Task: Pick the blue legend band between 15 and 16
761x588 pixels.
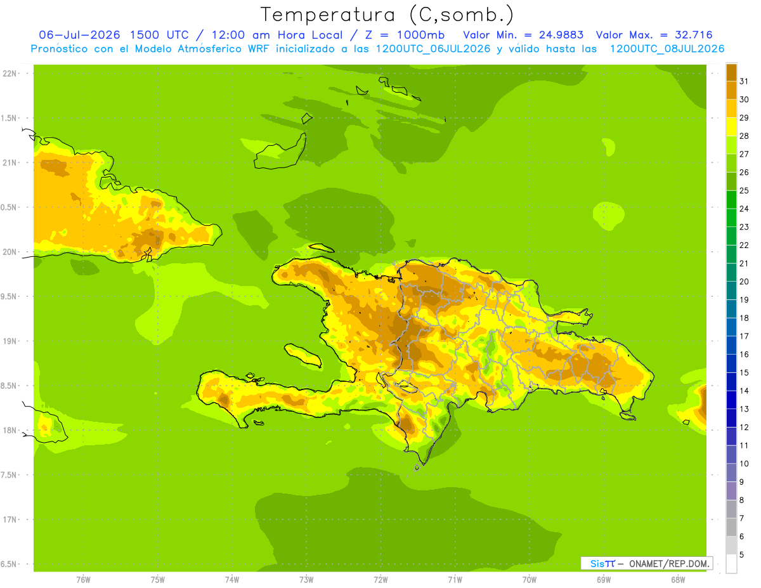Action: pyautogui.click(x=731, y=363)
